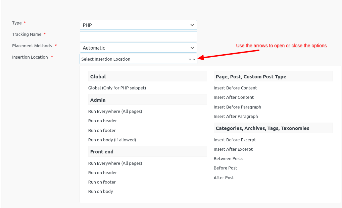Expand Insertion Location with the down chevron
This screenshot has width=342, height=208.
tap(189, 59)
